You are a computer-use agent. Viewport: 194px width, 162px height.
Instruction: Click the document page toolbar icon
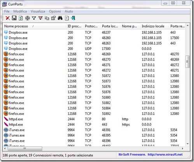tap(67, 18)
